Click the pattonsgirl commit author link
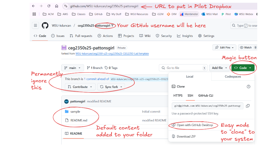Screen dimensions: 260x147 tap(78, 101)
